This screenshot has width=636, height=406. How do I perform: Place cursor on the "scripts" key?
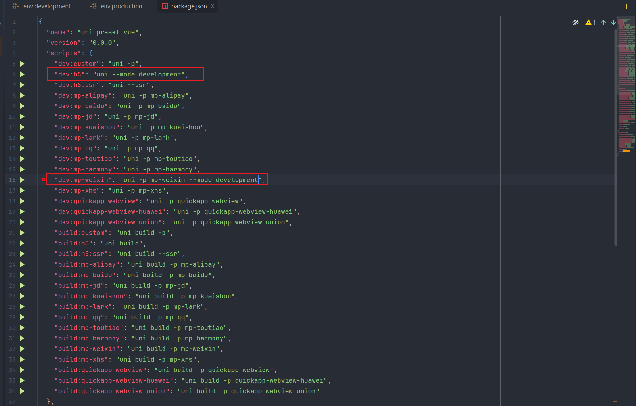[x=64, y=53]
